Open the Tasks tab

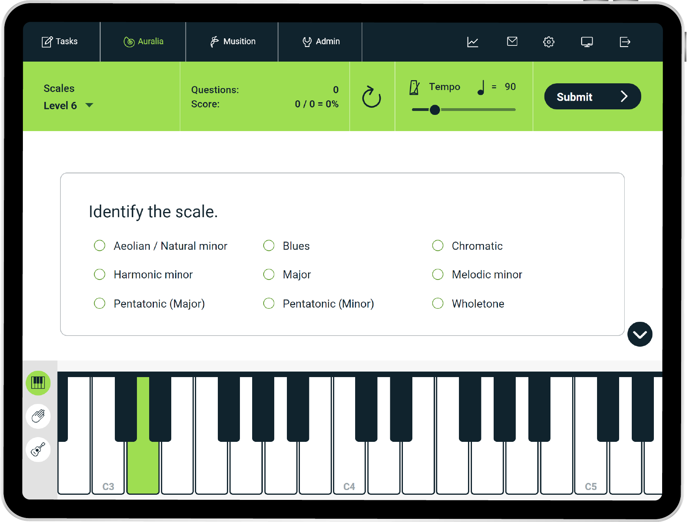[x=60, y=41]
